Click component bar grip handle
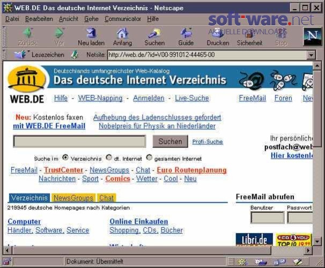Screen dimensions: 325x268 click(x=231, y=262)
